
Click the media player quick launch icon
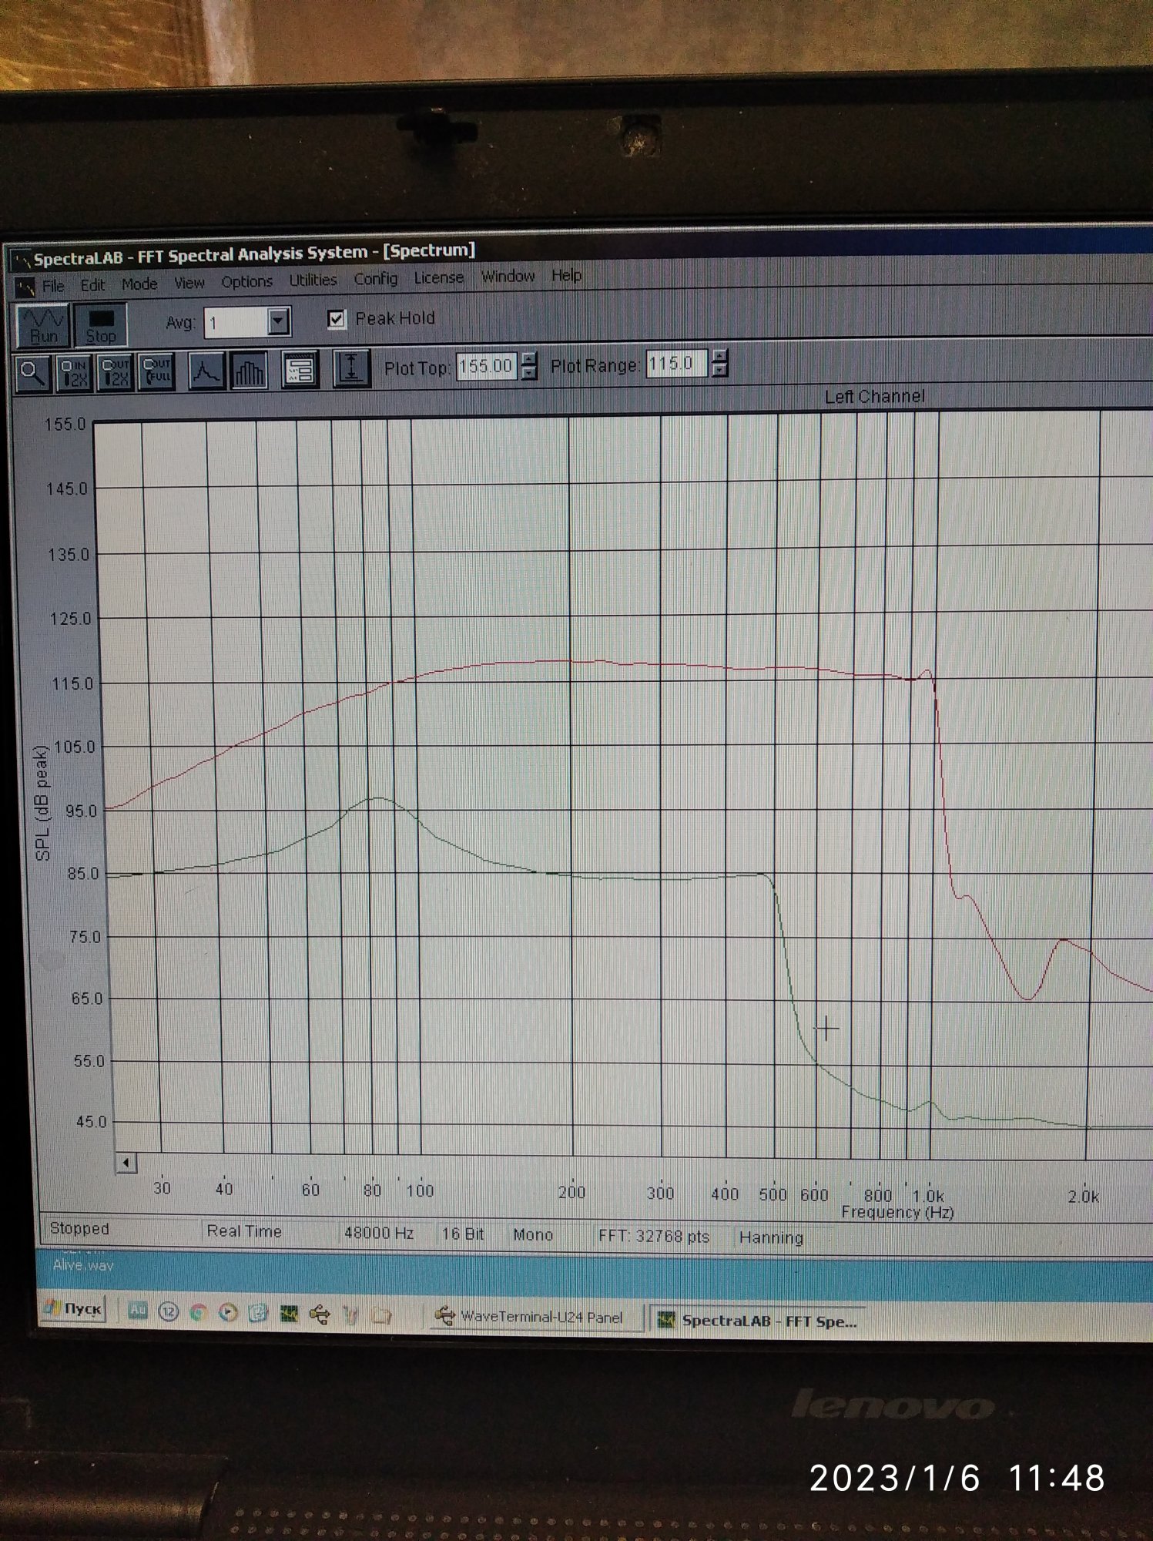pyautogui.click(x=229, y=1312)
